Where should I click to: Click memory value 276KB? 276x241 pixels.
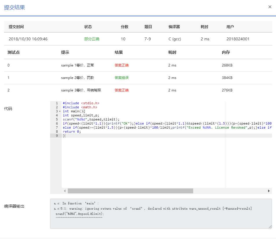click(x=227, y=90)
